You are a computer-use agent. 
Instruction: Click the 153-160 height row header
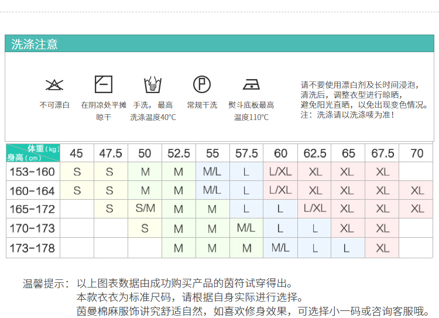[x=32, y=172]
